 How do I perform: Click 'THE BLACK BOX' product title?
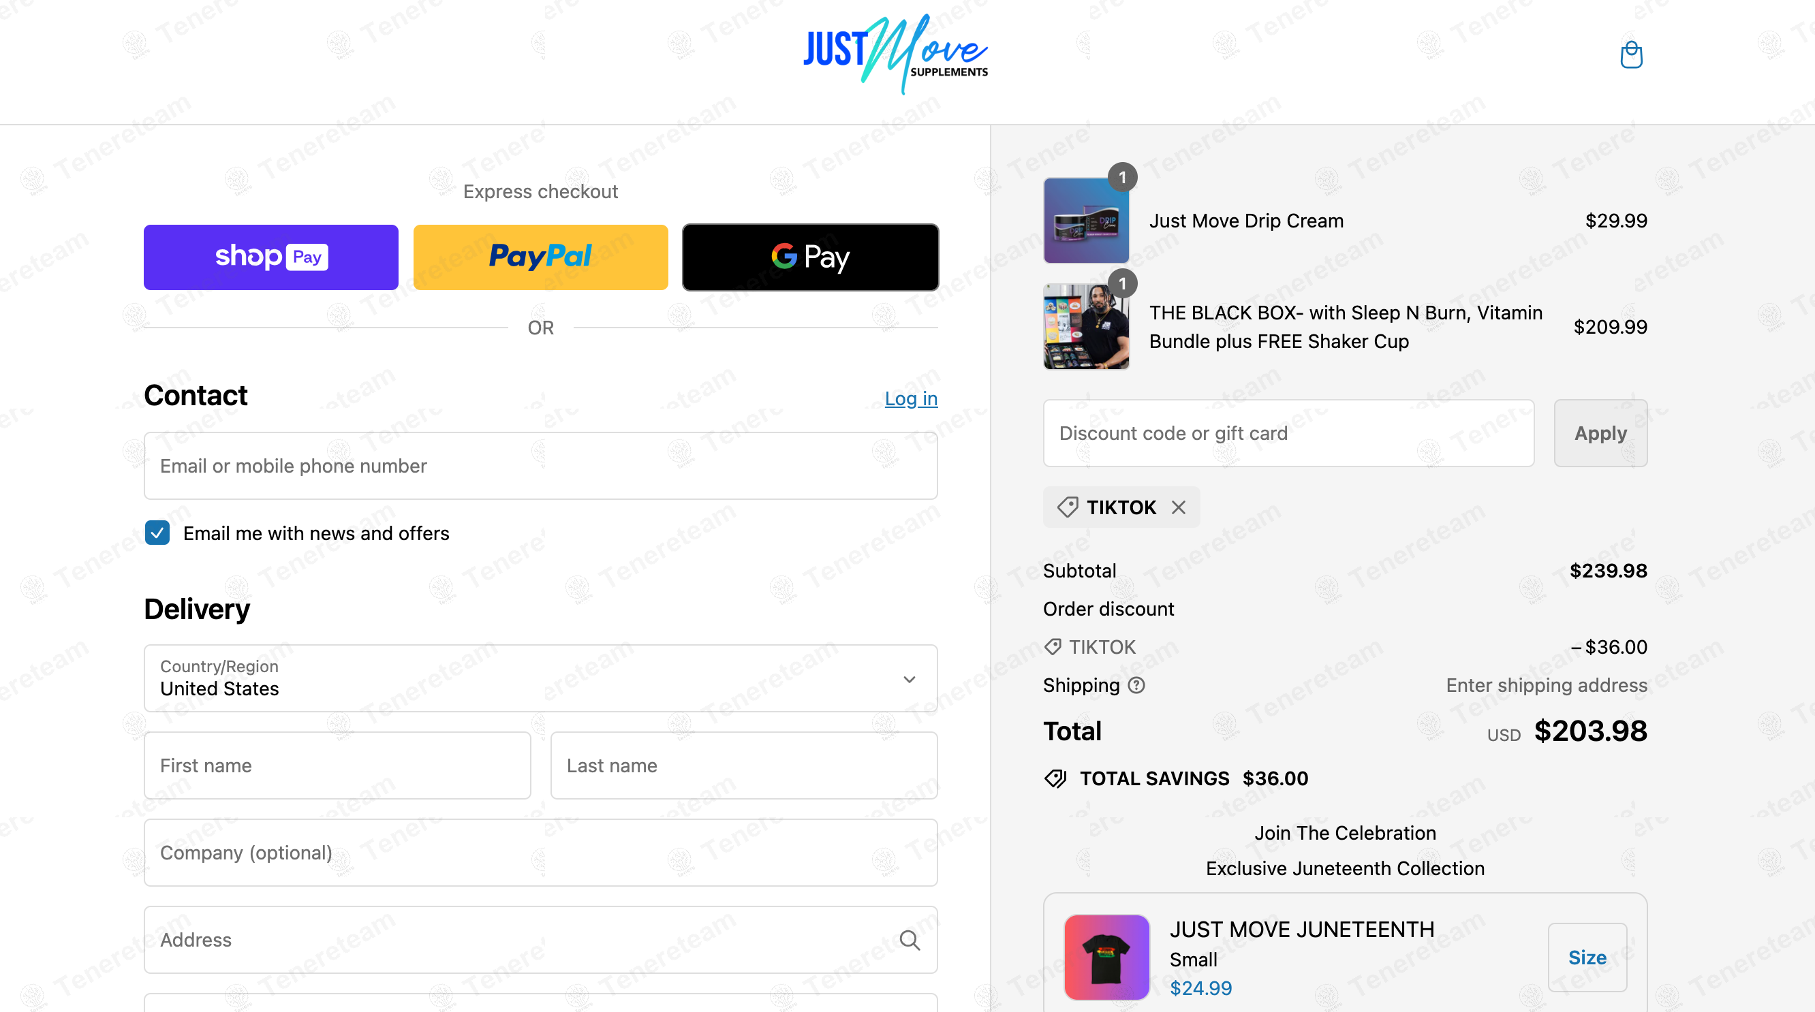click(1345, 327)
